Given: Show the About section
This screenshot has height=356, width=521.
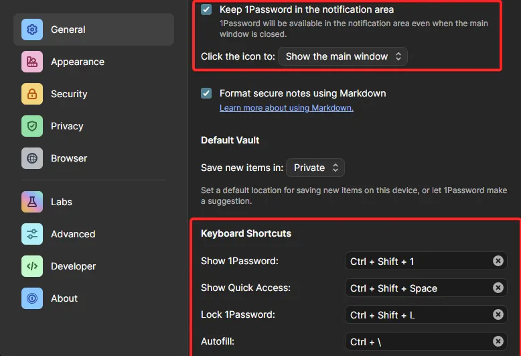Looking at the screenshot, I should click(x=94, y=298).
